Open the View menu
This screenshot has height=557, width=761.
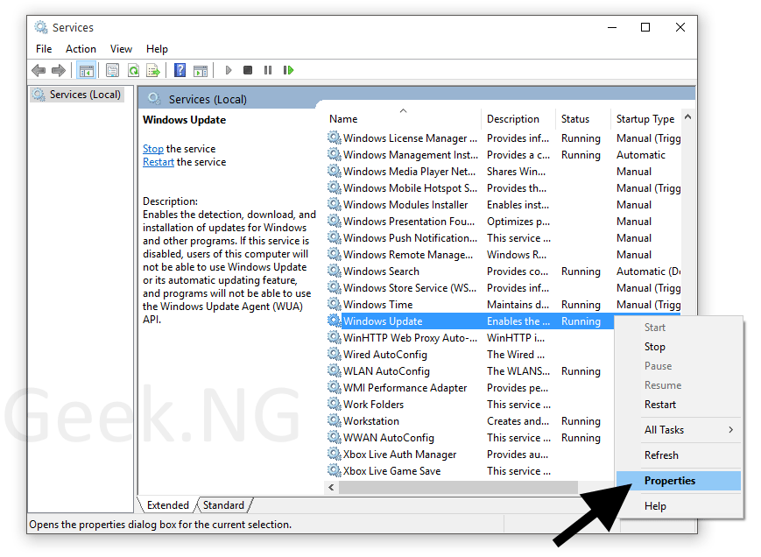point(121,49)
